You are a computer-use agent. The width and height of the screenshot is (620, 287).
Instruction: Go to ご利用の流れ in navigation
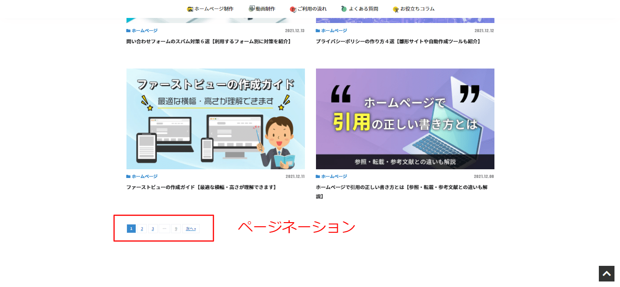click(311, 9)
